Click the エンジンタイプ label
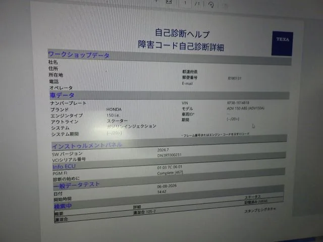The image size is (323, 242). (67, 115)
